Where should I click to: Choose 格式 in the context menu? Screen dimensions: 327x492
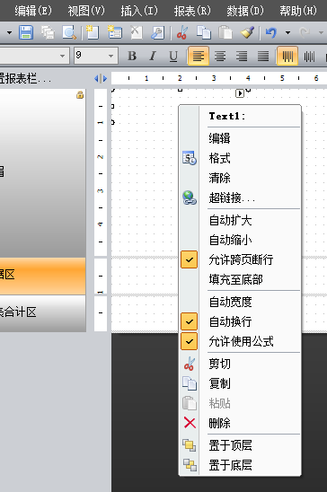click(x=240, y=158)
